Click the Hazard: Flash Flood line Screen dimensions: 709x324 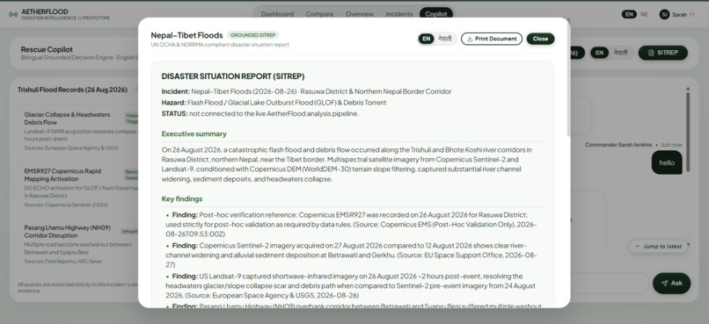[274, 103]
